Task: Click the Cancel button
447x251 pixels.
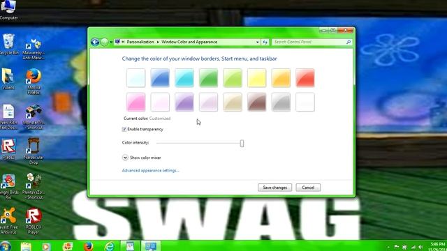Action: (308, 188)
